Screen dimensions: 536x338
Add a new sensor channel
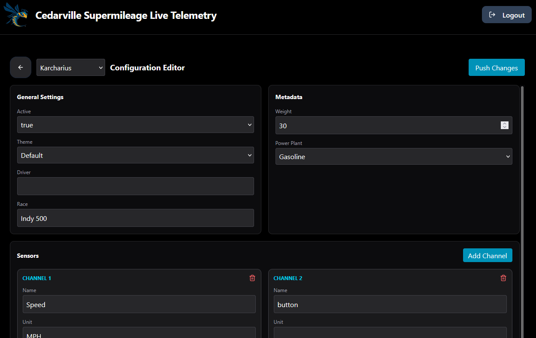488,255
